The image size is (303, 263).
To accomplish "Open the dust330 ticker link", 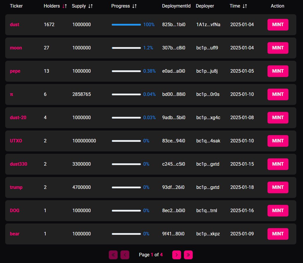I will [x=19, y=164].
